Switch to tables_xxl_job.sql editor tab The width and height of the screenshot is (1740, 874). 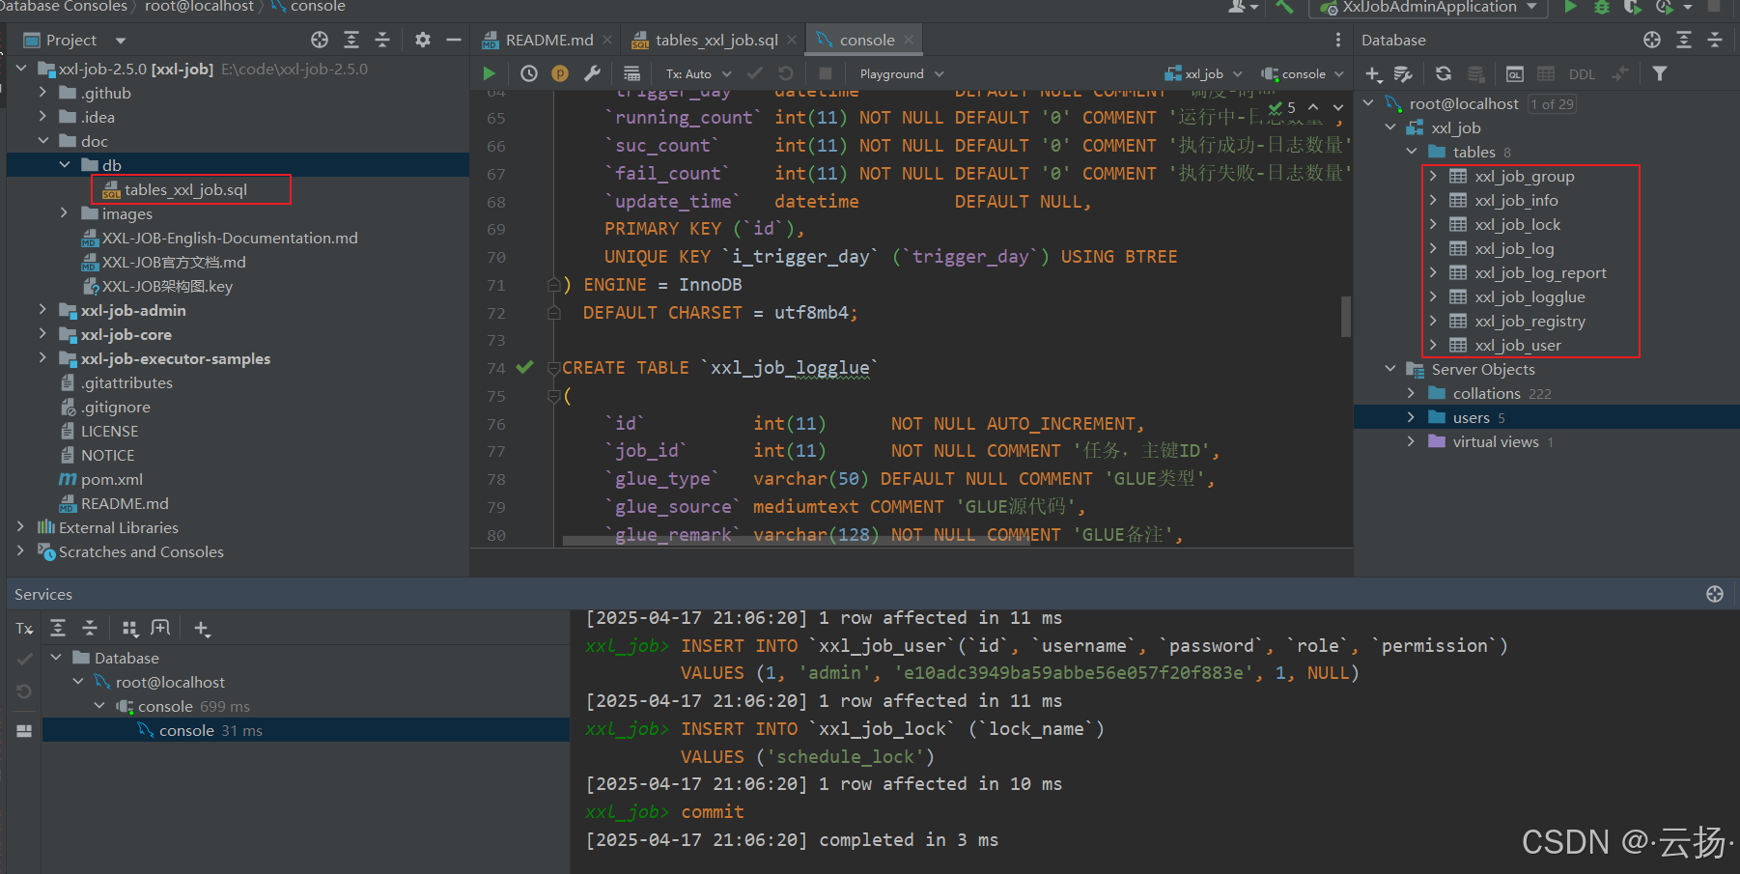click(x=716, y=40)
